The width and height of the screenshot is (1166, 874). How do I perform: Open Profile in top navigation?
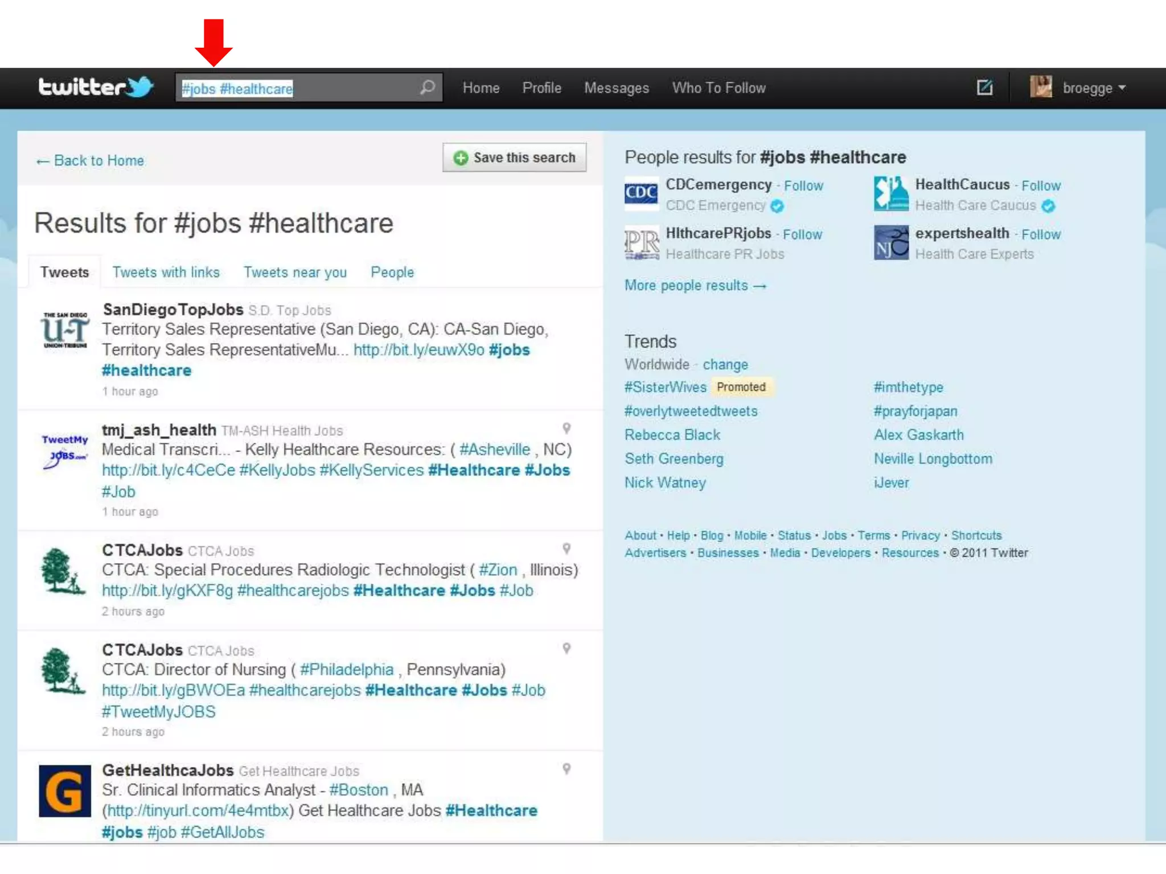[542, 88]
